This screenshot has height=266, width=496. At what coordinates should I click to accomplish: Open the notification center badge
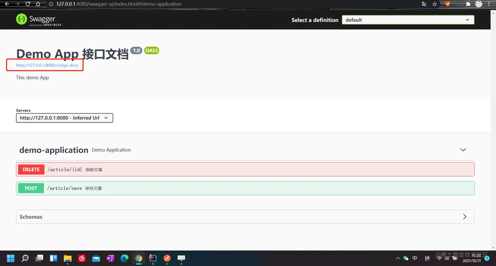(x=487, y=258)
